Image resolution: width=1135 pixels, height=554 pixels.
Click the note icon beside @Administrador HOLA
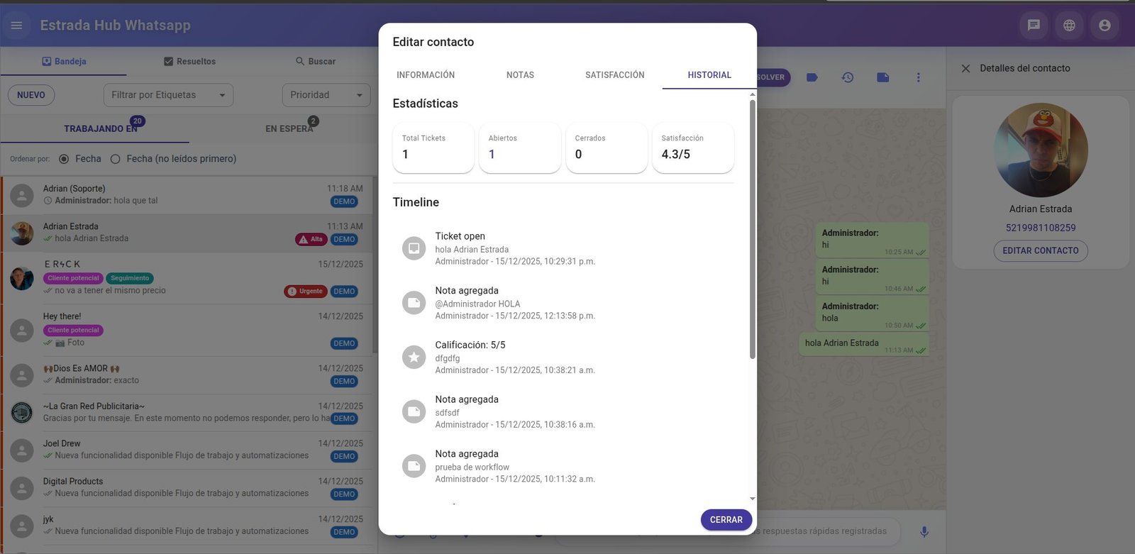point(414,303)
